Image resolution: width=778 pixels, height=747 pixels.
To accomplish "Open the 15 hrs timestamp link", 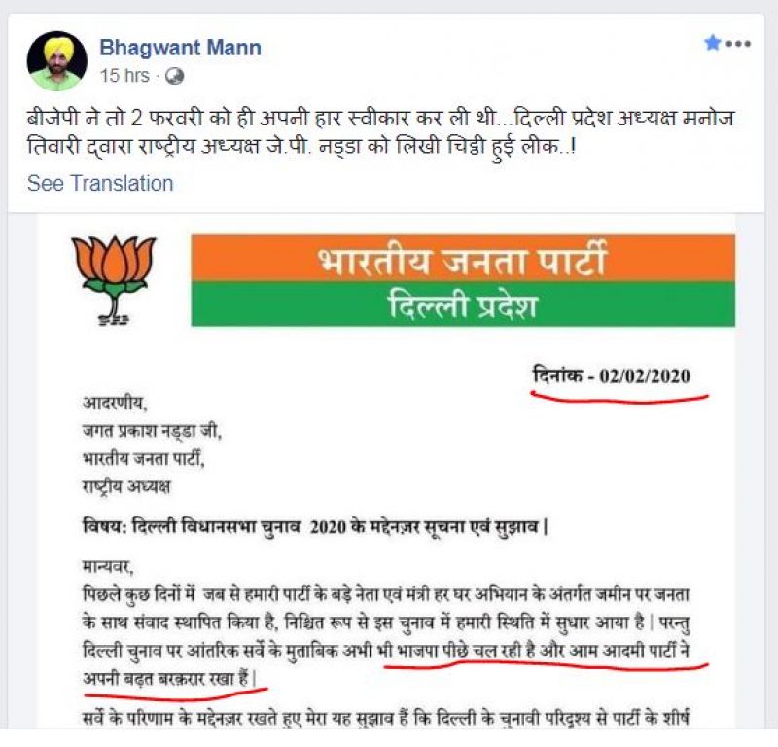I will click(124, 76).
